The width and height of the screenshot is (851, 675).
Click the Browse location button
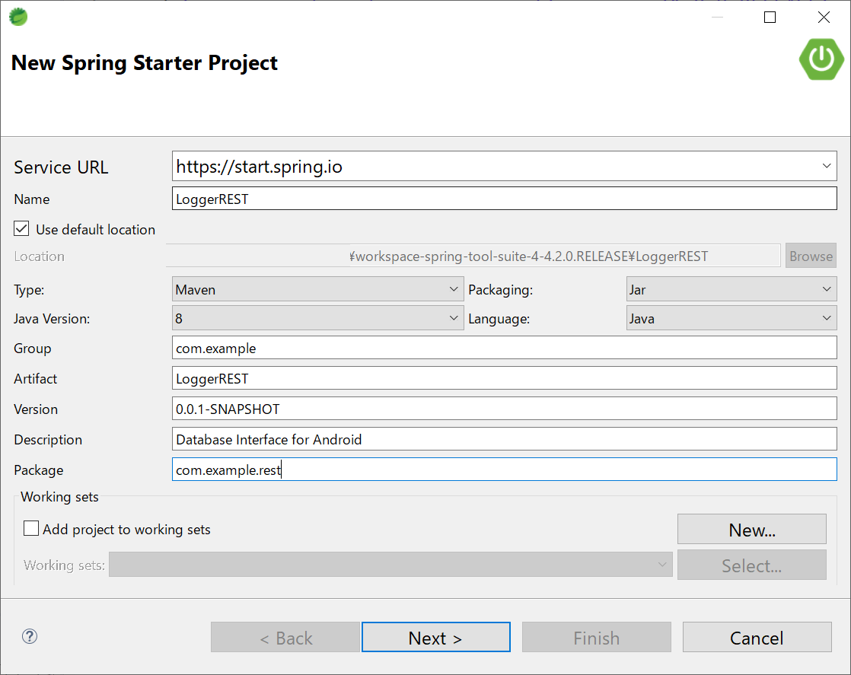click(x=811, y=256)
